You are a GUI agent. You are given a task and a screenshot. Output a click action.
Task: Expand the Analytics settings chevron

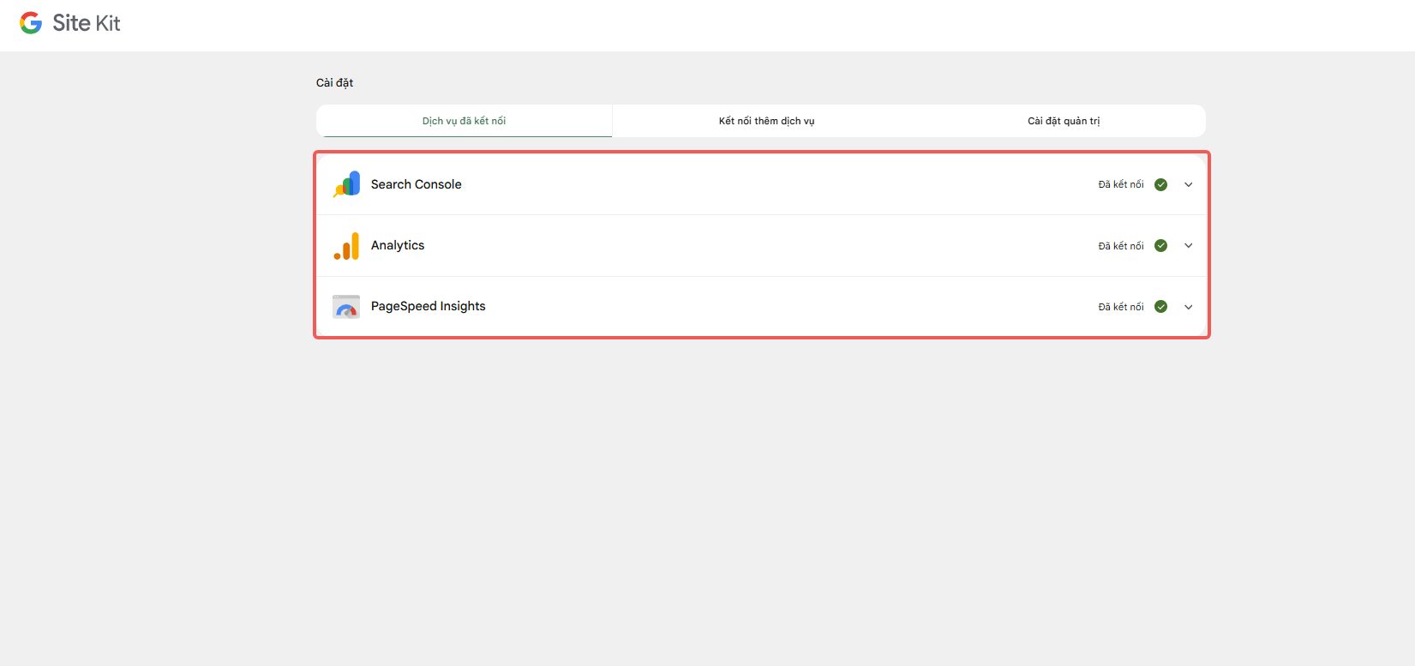pos(1188,246)
